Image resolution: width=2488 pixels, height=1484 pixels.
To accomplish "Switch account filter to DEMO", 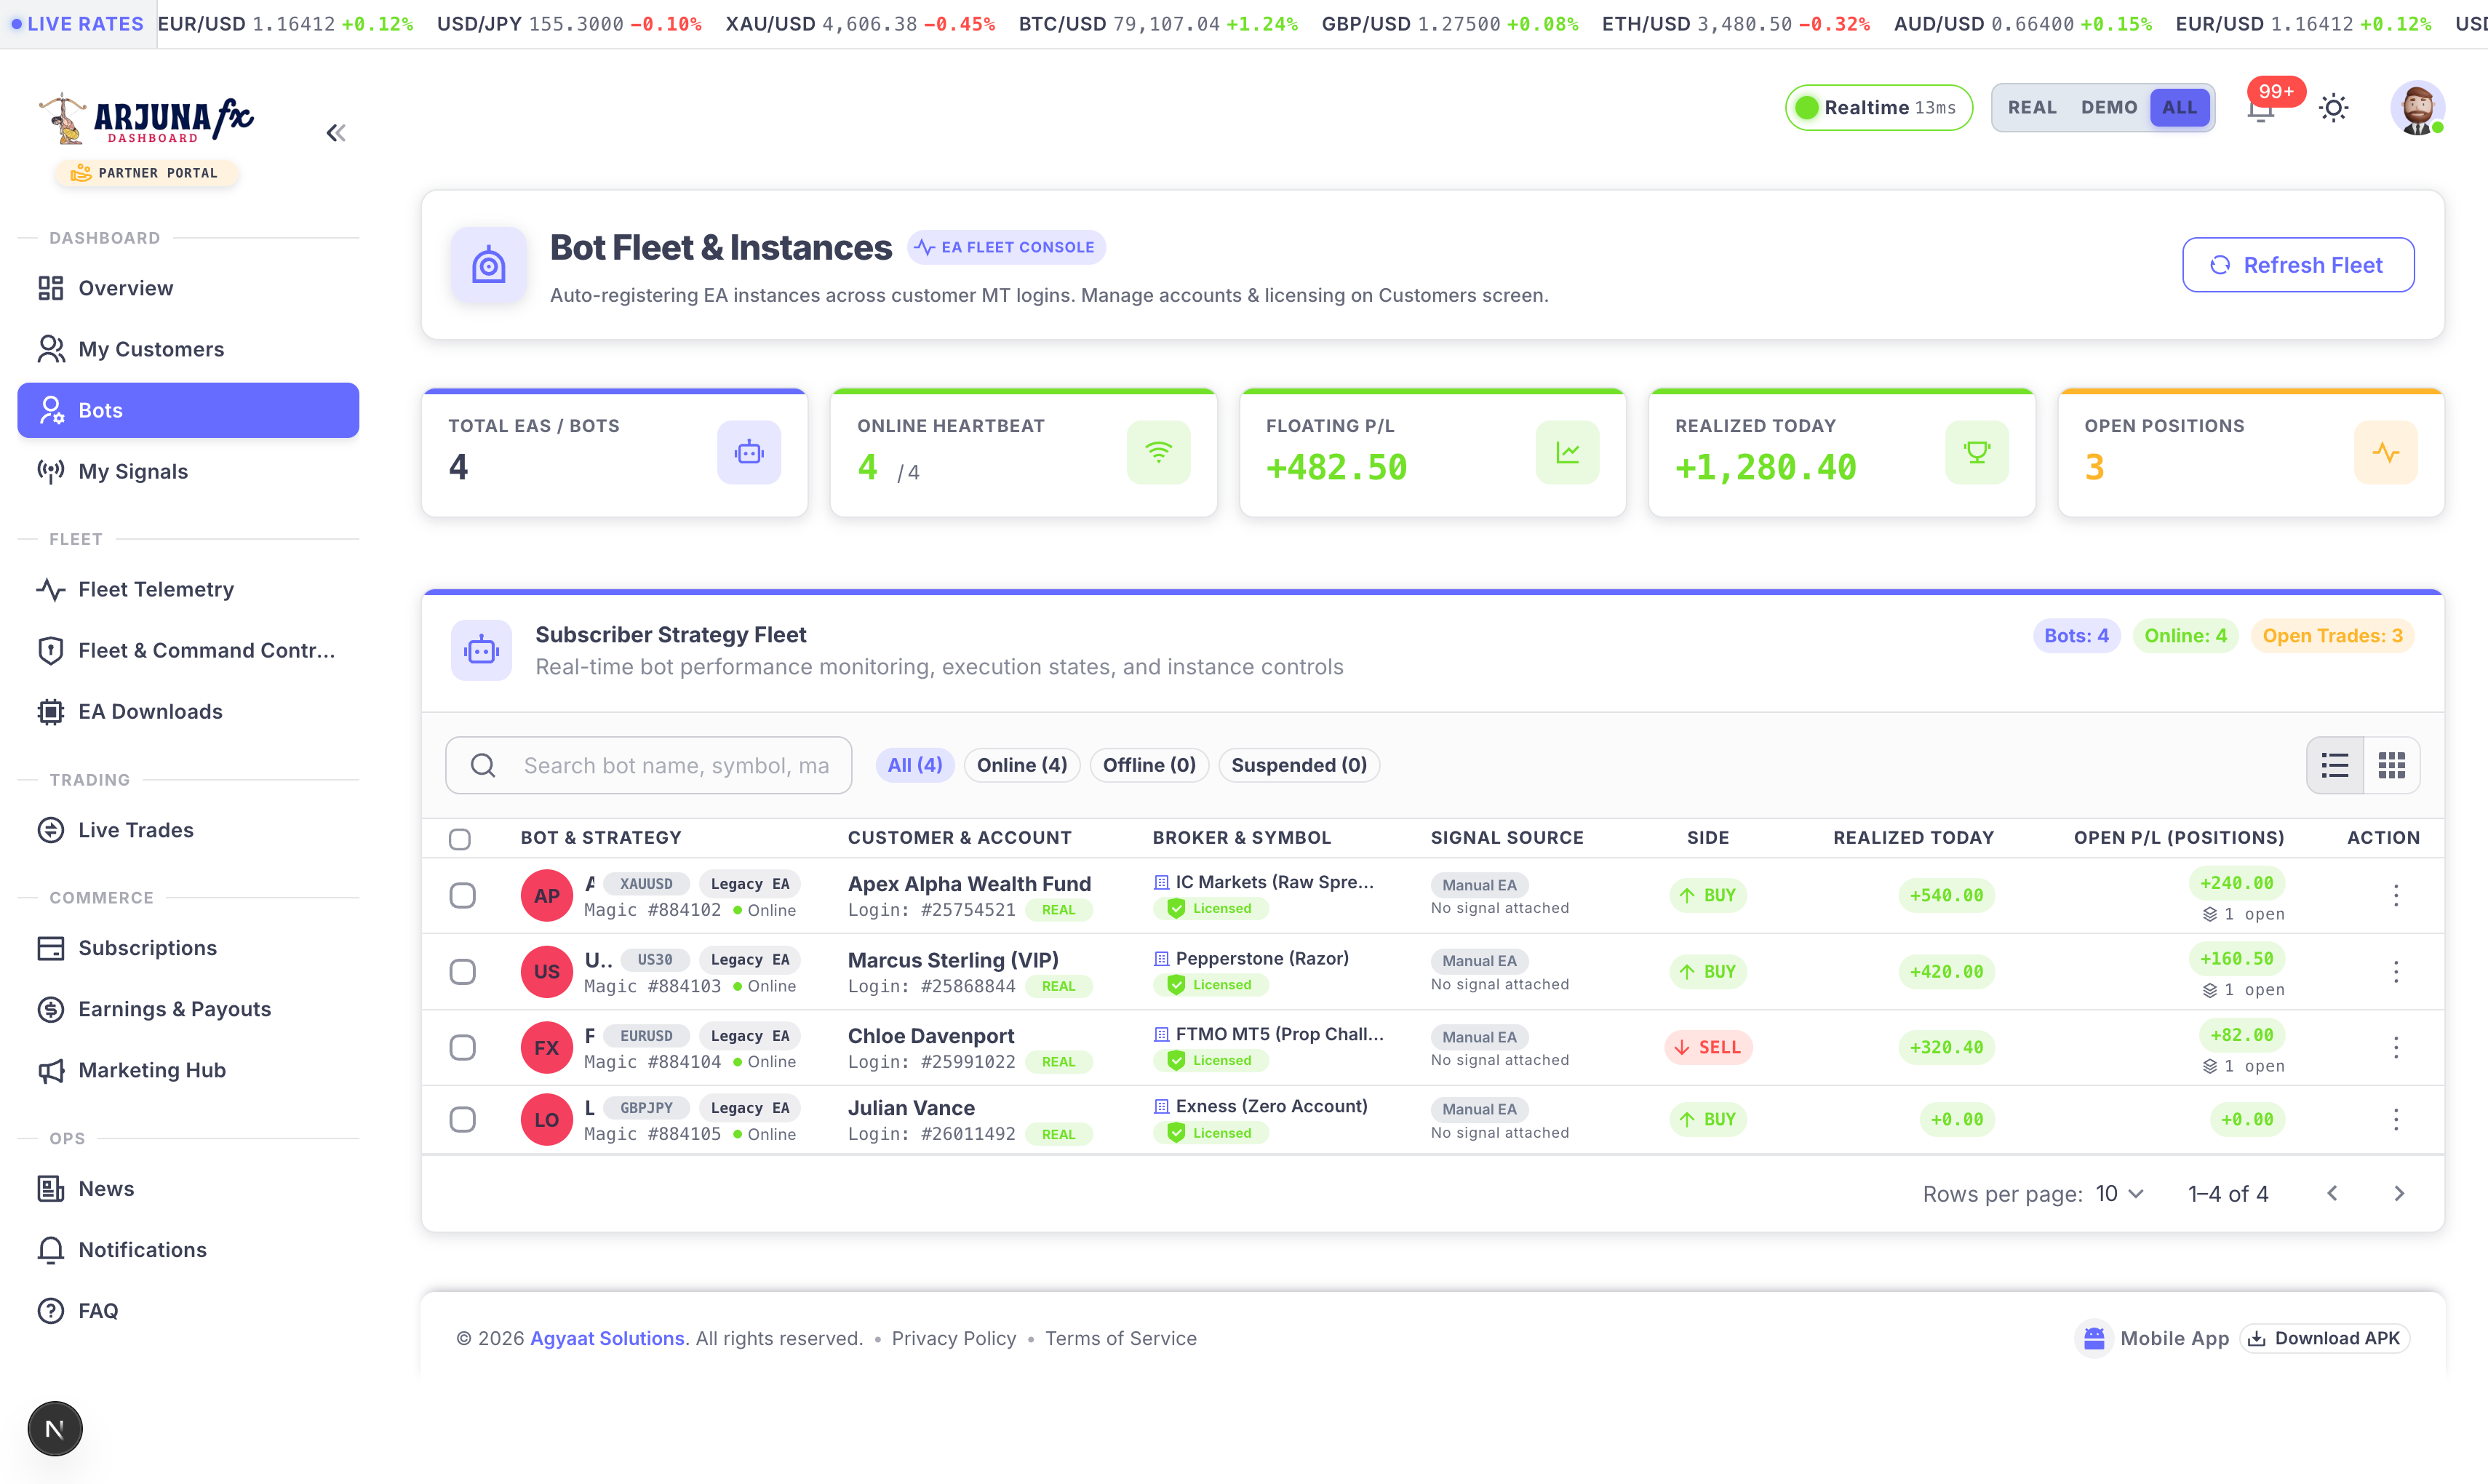I will [2109, 108].
